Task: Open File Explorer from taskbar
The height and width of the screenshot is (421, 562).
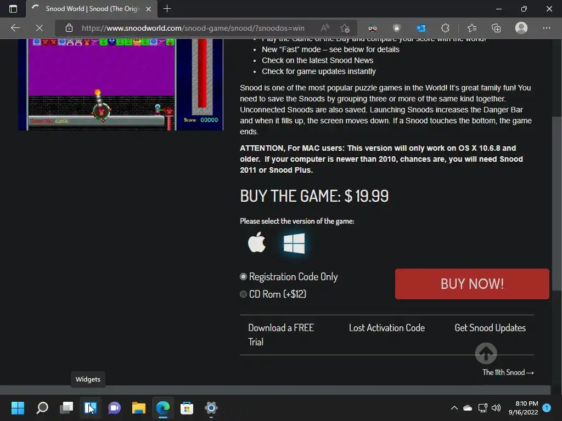Action: click(139, 408)
